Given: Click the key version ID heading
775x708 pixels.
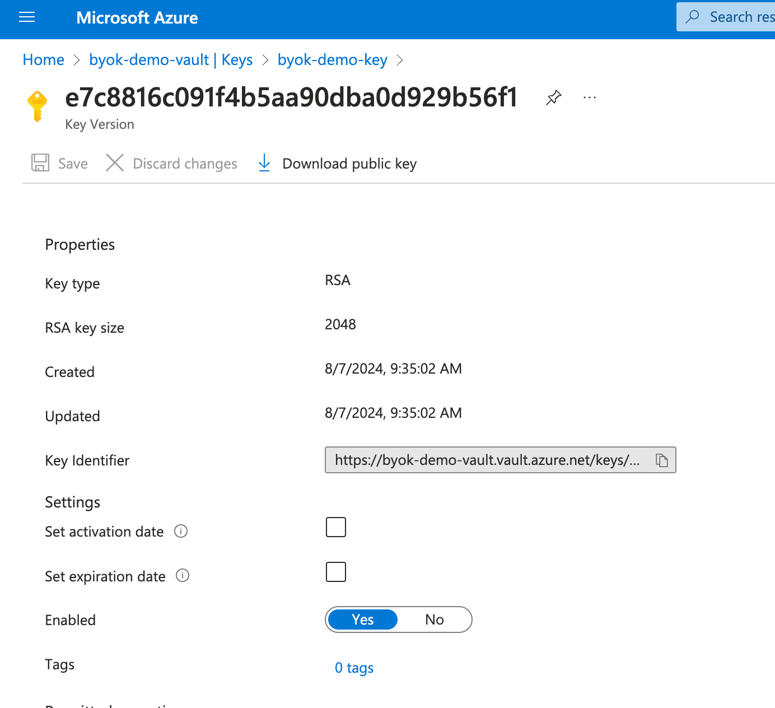Looking at the screenshot, I should [x=291, y=97].
